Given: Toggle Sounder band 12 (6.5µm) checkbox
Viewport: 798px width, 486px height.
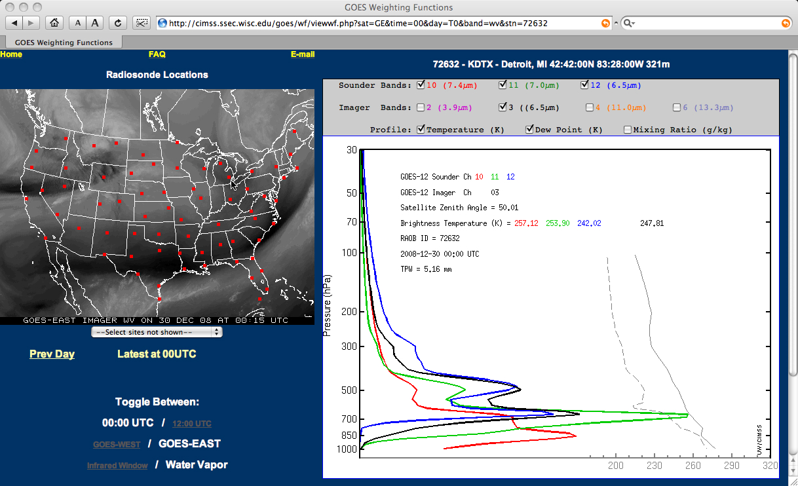Looking at the screenshot, I should pos(584,84).
